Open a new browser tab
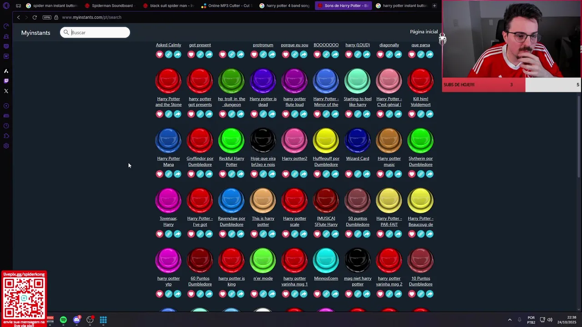Viewport: 582px width, 327px height. 434,5
